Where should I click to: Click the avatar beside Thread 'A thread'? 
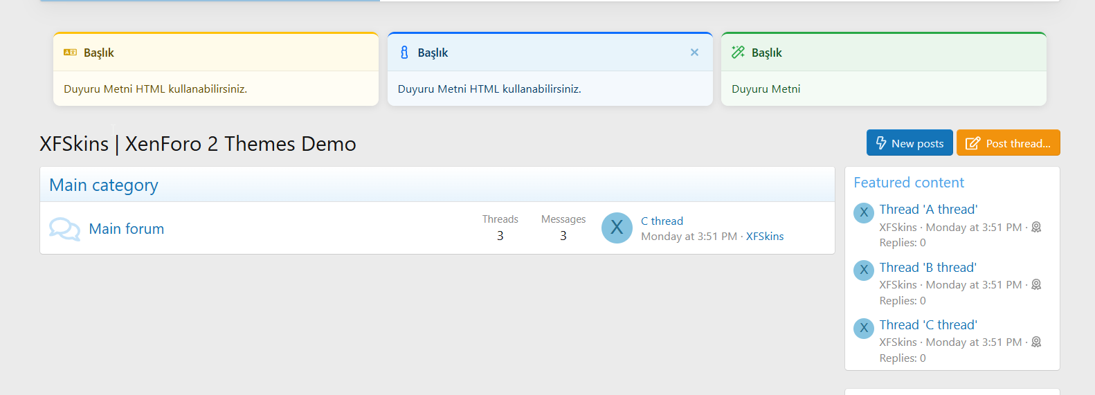[864, 213]
